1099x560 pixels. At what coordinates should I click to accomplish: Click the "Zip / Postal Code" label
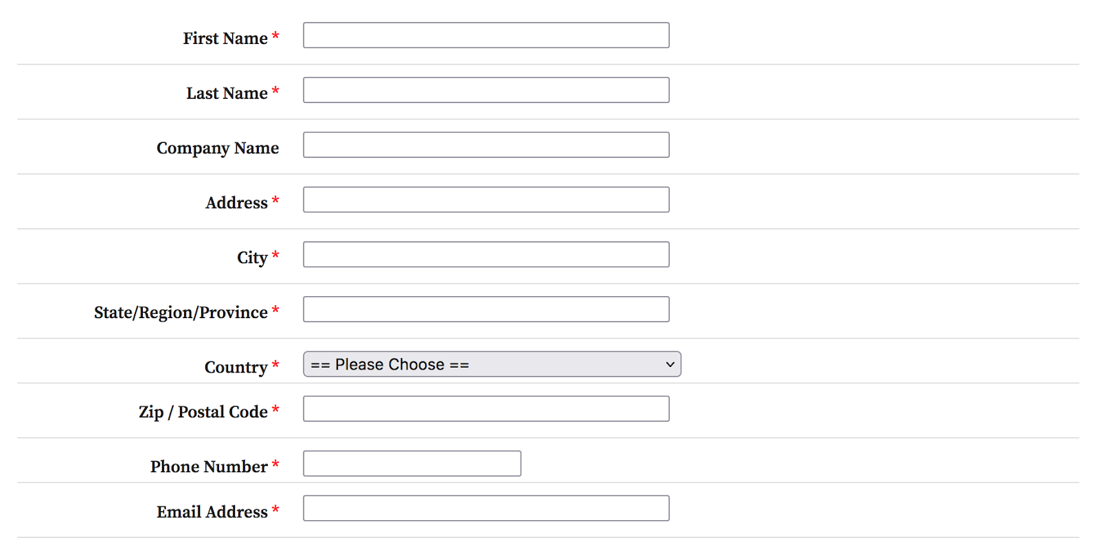tap(203, 412)
